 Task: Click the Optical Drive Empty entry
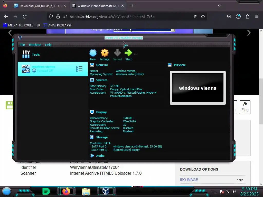coord(126,150)
